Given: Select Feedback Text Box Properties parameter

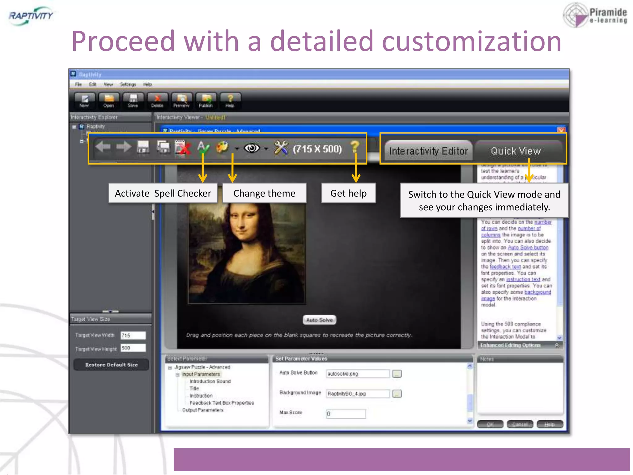Looking at the screenshot, I should click(222, 403).
